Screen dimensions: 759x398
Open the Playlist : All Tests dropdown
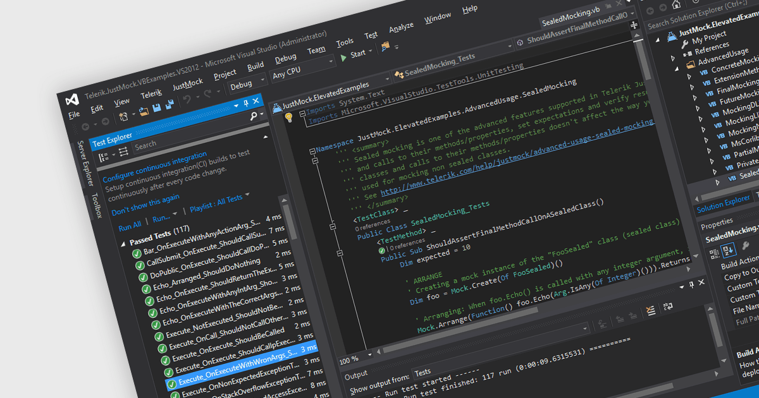[x=219, y=202]
